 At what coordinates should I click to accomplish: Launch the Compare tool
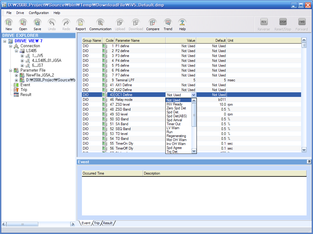tap(153, 23)
